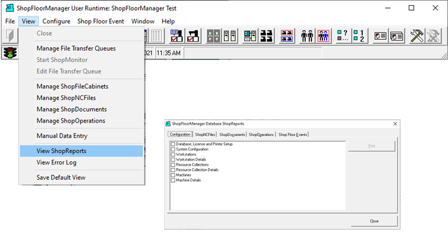Click the traffic light status icon
The width and height of the screenshot is (448, 251).
pyautogui.click(x=10, y=52)
